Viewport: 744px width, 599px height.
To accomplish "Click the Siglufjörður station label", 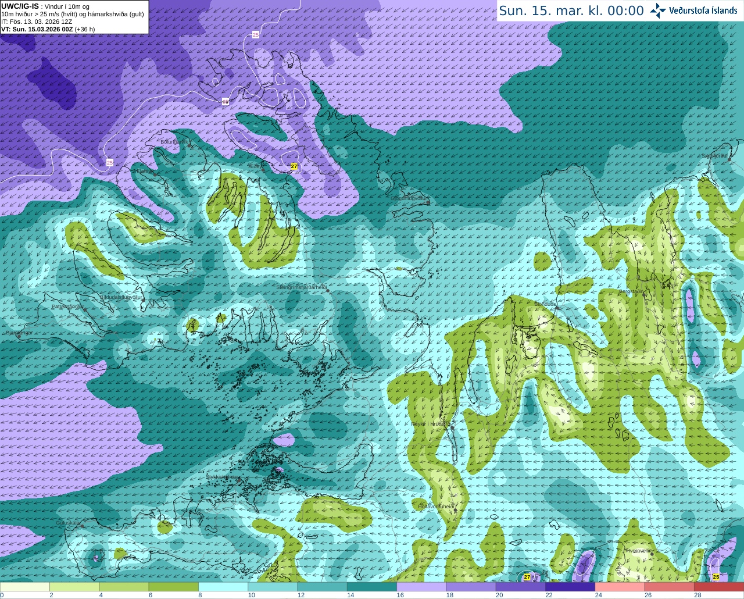I will tap(714, 156).
